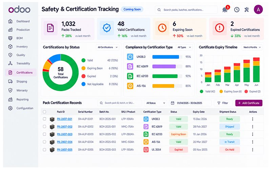Click the search pack ID, batch, or SKU field
Viewport: 271px width, 169px height.
(120, 103)
